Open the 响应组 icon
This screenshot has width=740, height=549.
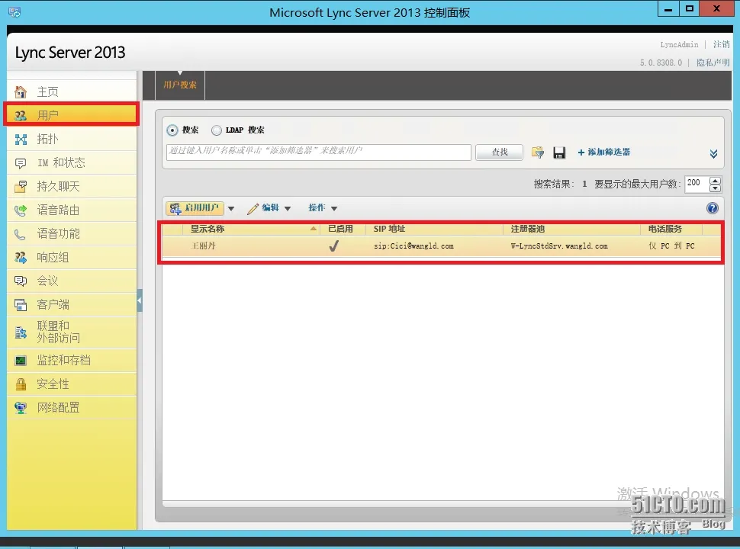21,258
